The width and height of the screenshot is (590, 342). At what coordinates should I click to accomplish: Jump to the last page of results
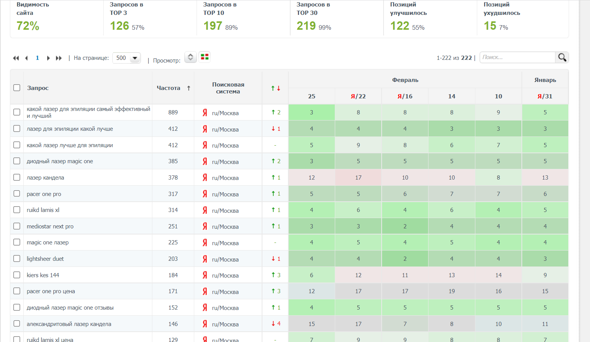pos(59,58)
